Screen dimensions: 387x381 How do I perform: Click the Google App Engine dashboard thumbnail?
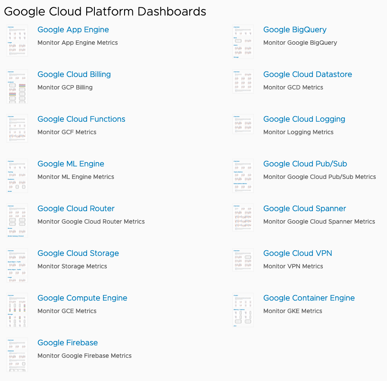coord(17,40)
